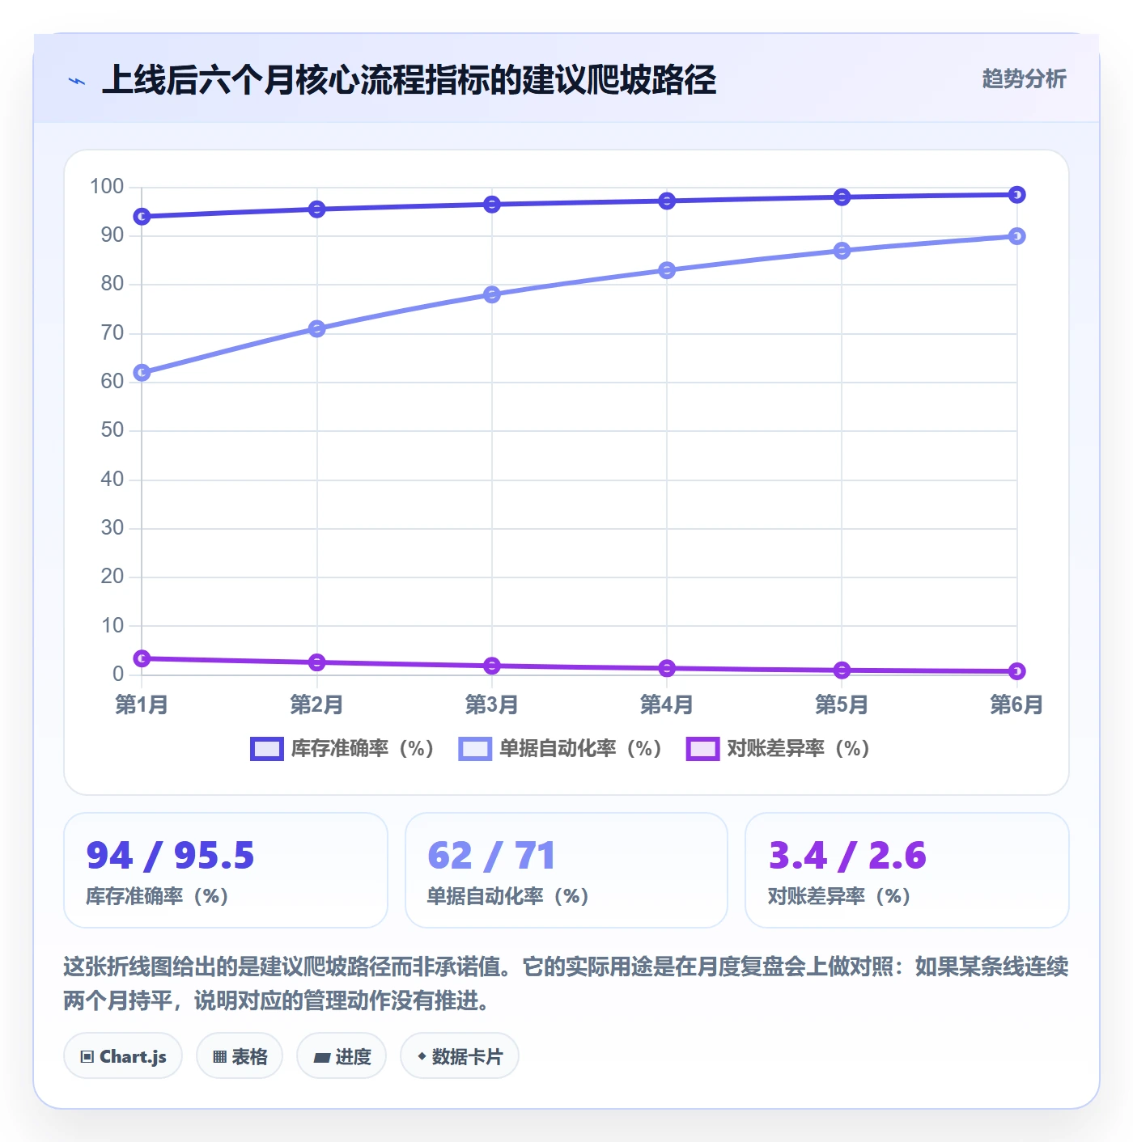The width and height of the screenshot is (1133, 1142).
Task: Click the 库存准确率（%） legend label
Action: (363, 749)
